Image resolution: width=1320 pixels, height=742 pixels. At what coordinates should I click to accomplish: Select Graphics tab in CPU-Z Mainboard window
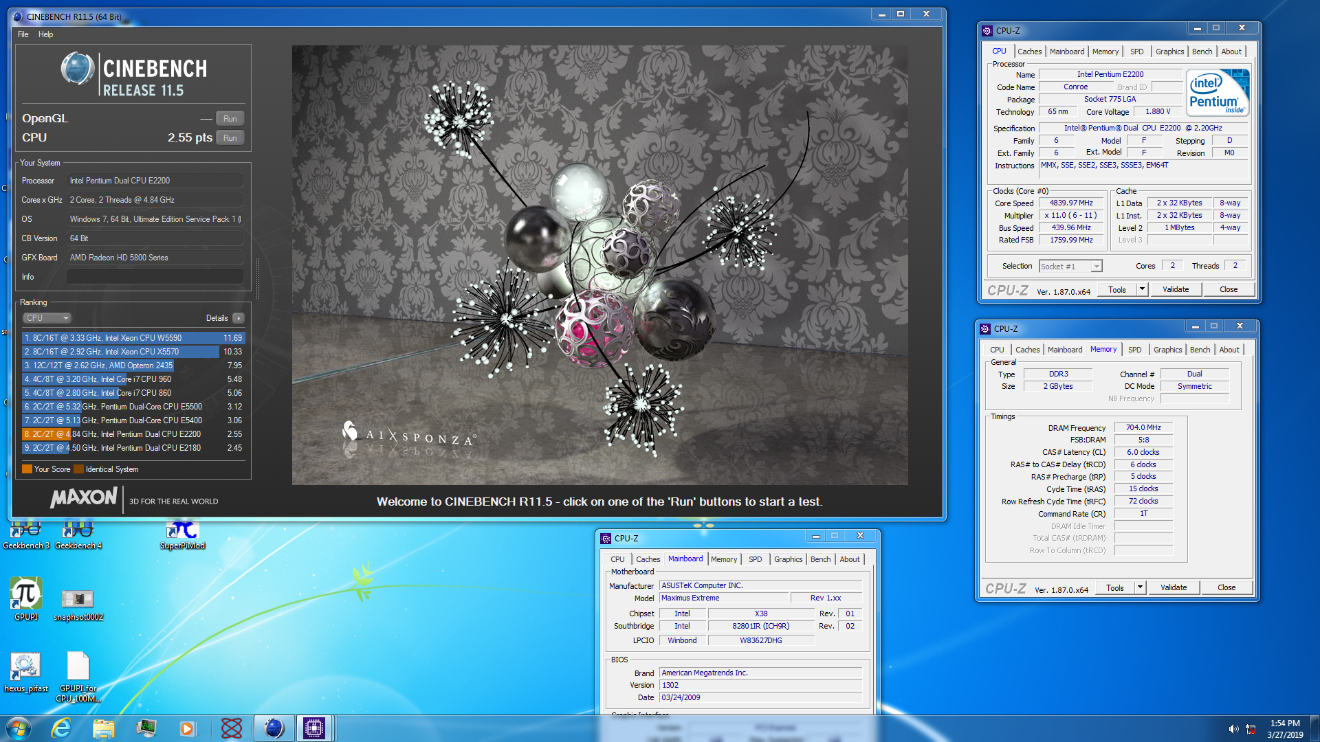tap(788, 559)
